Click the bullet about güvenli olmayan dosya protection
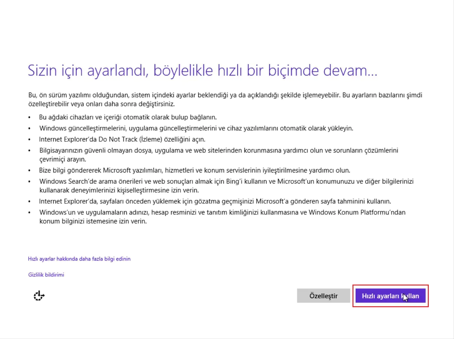The width and height of the screenshot is (454, 339). click(218, 150)
